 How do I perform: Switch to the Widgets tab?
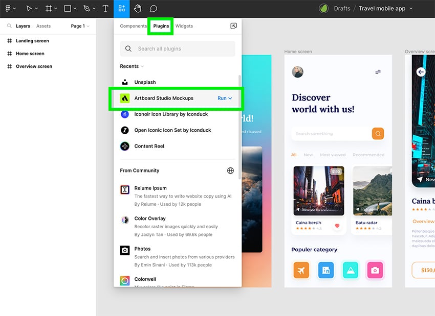[x=184, y=26]
